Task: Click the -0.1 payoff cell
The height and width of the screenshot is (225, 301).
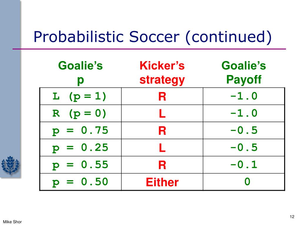Action: tap(244, 165)
